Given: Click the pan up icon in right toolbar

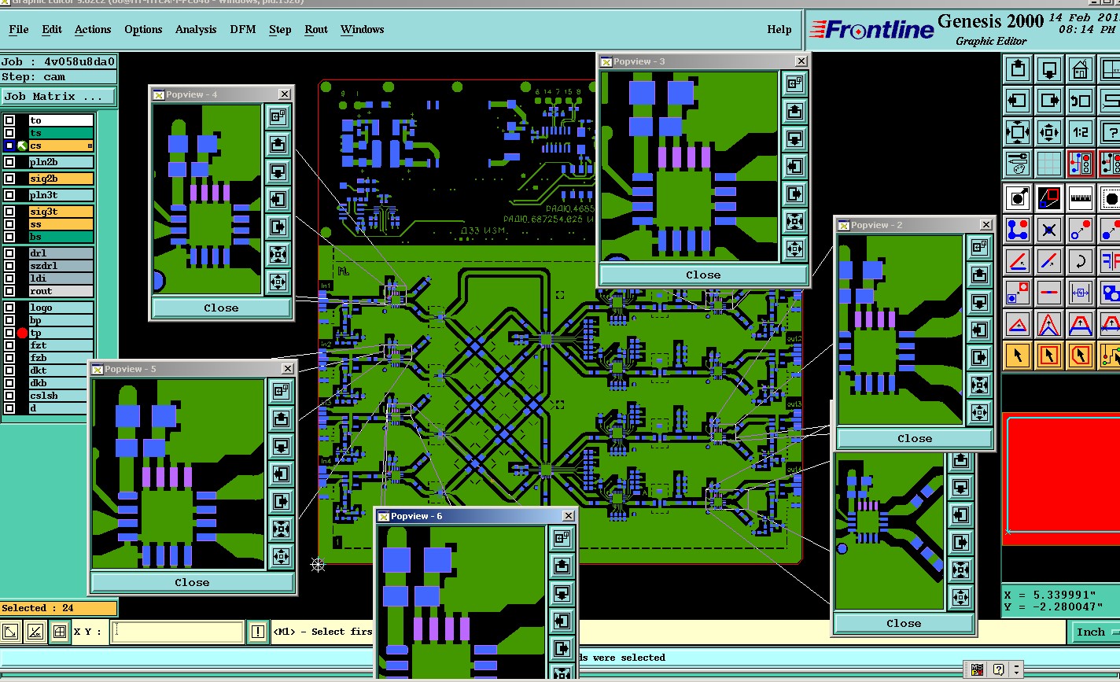Looking at the screenshot, I should point(1019,69).
